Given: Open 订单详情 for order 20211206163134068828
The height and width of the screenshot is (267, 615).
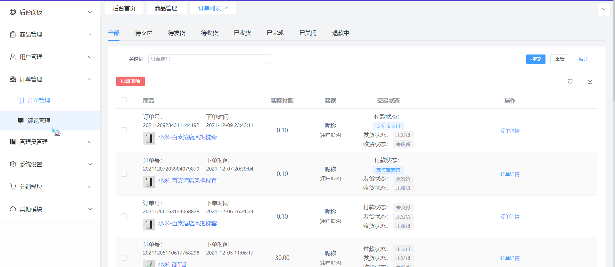Looking at the screenshot, I should coord(510,217).
